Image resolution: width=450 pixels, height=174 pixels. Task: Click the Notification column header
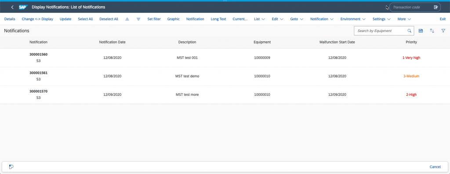(x=39, y=42)
